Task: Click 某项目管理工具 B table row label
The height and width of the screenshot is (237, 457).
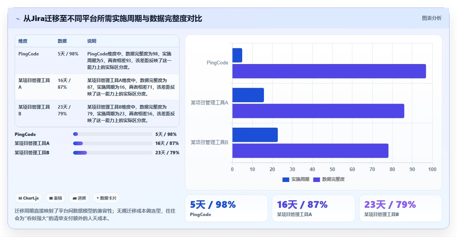Action: pos(34,110)
